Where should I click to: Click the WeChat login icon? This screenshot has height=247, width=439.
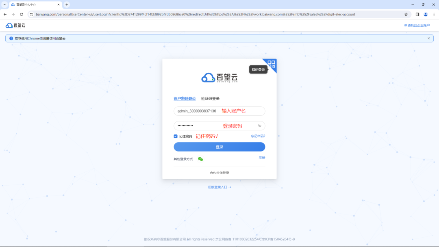200,159
